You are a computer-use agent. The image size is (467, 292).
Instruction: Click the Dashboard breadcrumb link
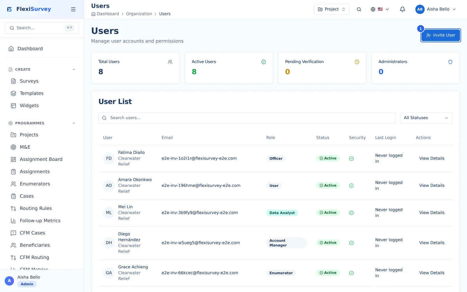pos(105,14)
